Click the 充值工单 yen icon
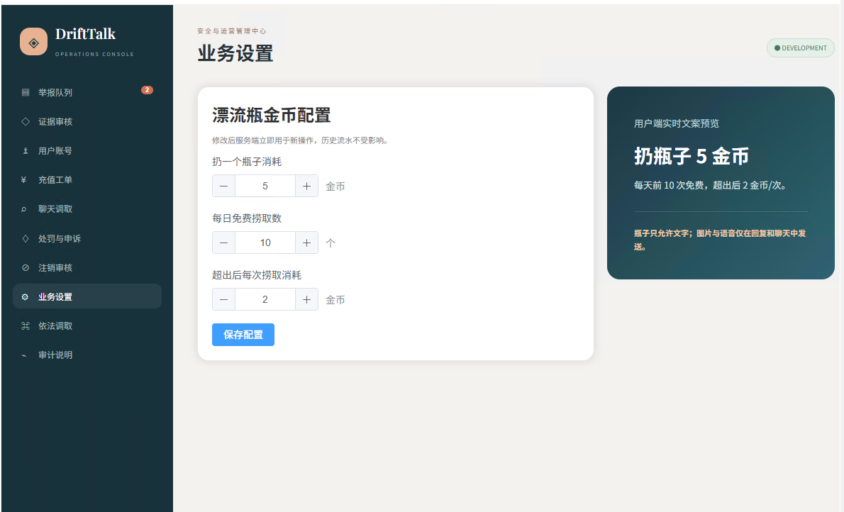This screenshot has width=844, height=512. click(23, 180)
